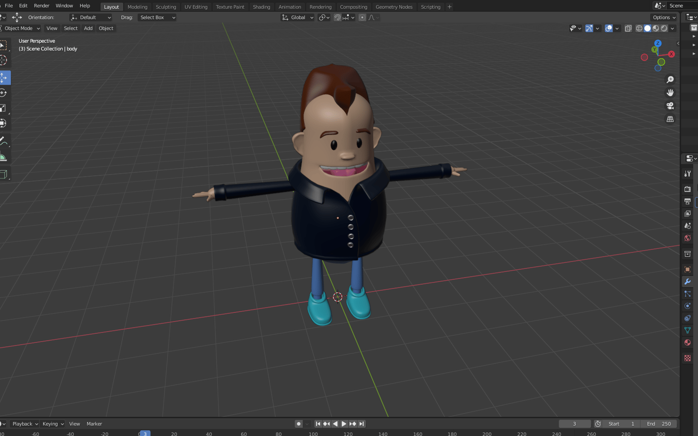Toggle viewport gizmos display
This screenshot has height=436, width=698.
[589, 28]
